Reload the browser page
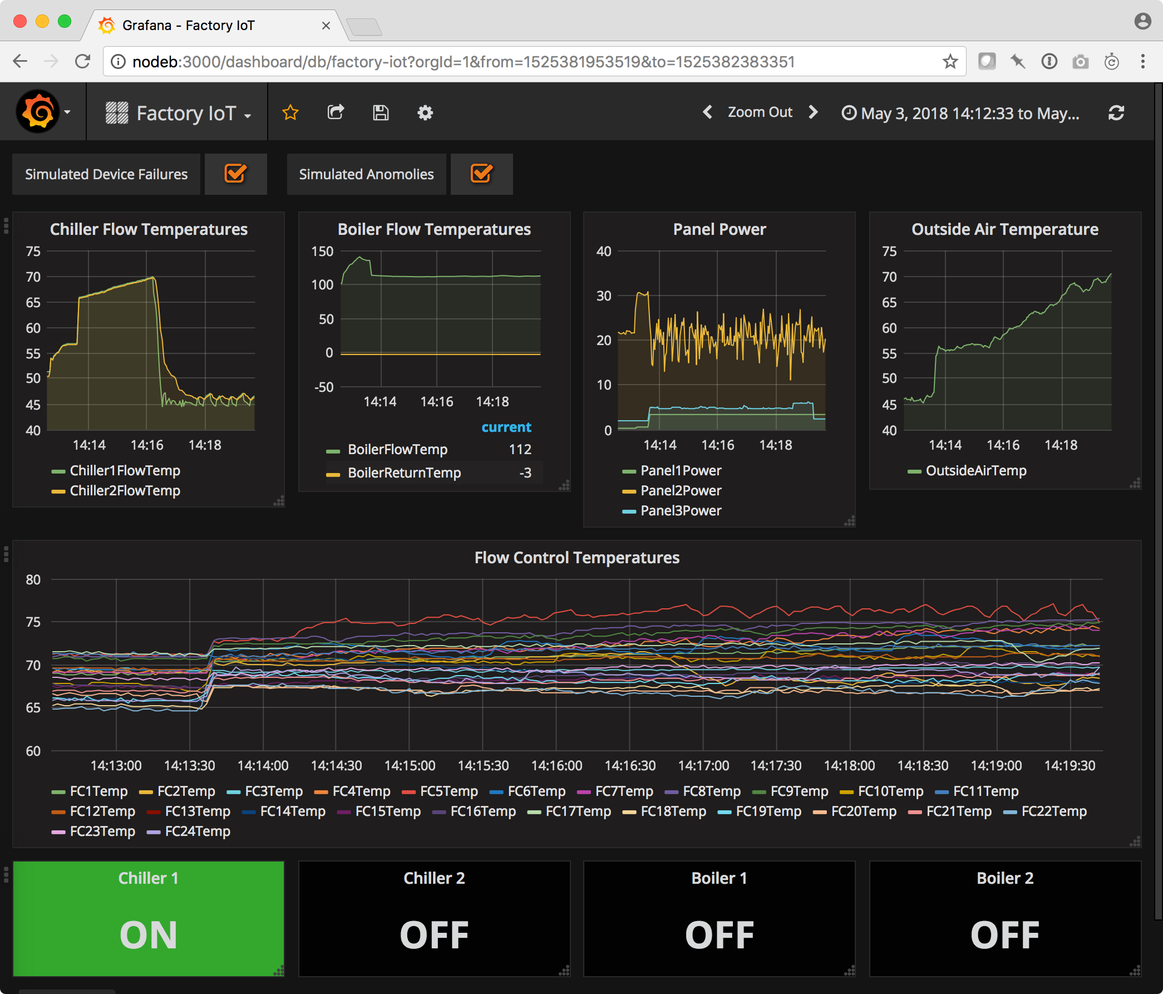The height and width of the screenshot is (994, 1163). coord(82,61)
